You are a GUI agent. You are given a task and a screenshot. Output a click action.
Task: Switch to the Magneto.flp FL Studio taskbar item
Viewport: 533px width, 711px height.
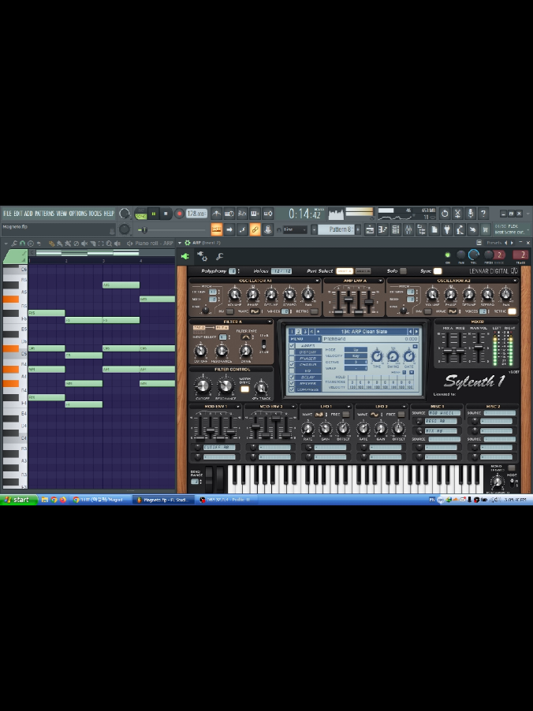[164, 500]
